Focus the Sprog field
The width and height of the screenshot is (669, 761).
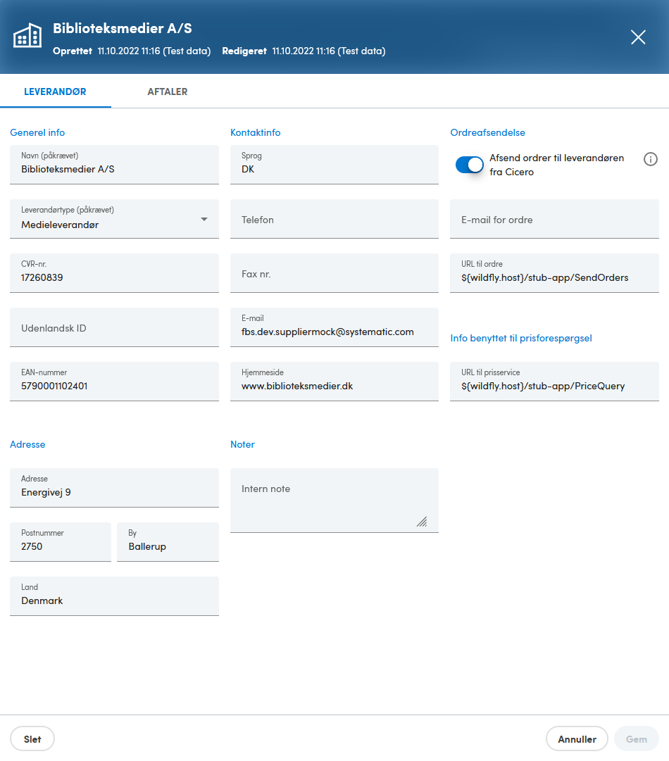point(334,165)
